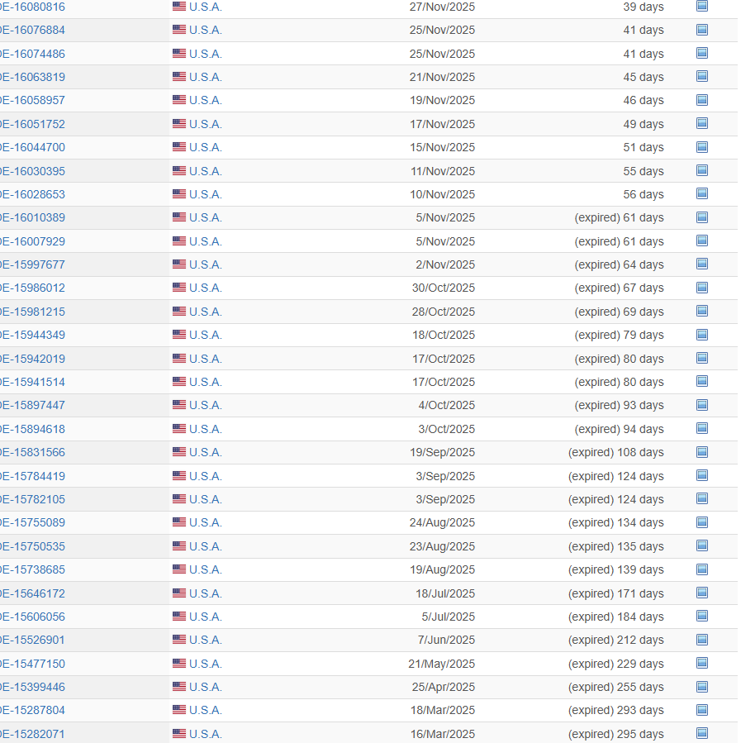
Task: Click the image icon beside 51 days
Action: pos(702,147)
